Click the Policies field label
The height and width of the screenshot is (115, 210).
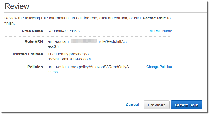(x=35, y=67)
